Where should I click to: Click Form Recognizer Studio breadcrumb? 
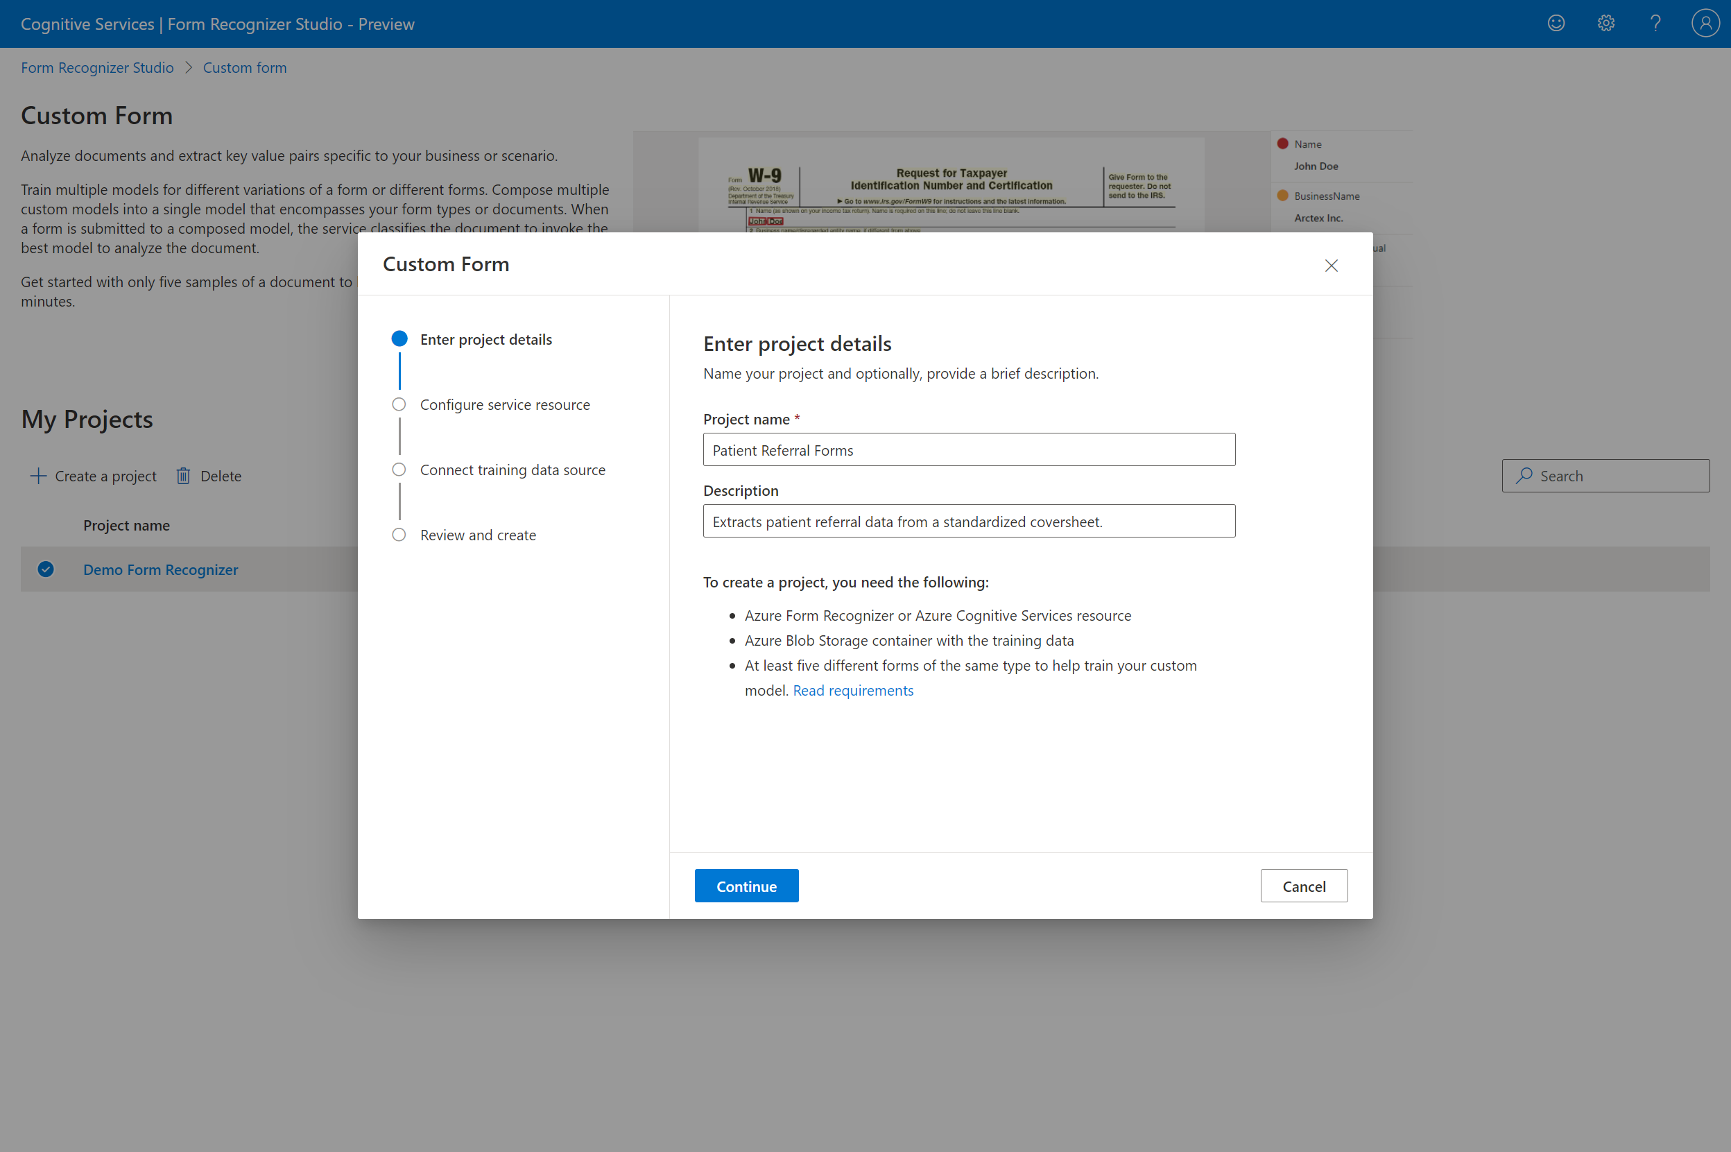(97, 67)
